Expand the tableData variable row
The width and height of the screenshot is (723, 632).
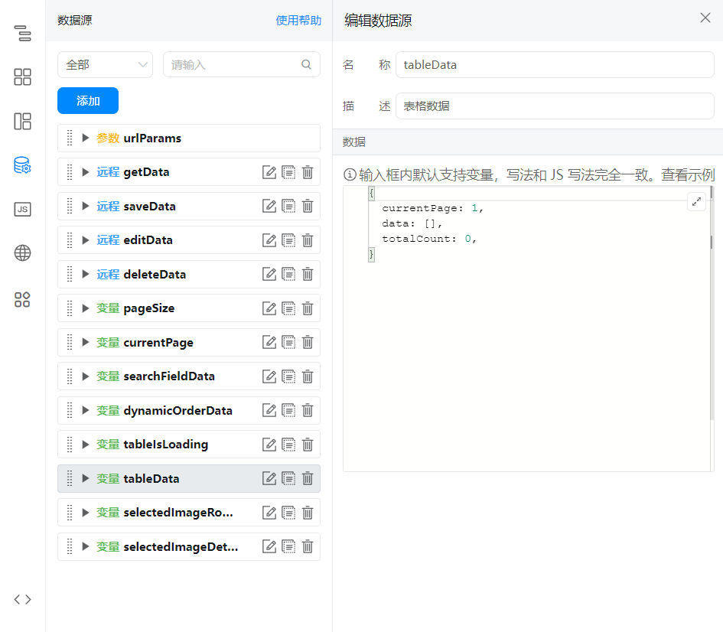tap(86, 479)
